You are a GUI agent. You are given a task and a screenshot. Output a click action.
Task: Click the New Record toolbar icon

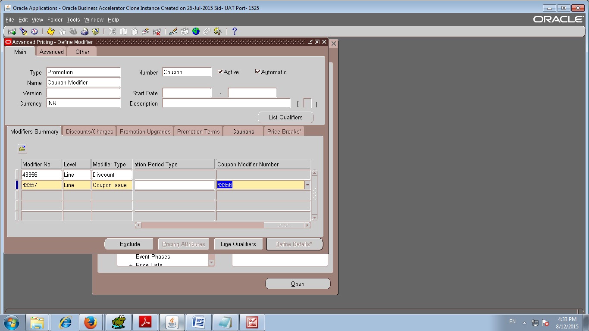point(12,31)
